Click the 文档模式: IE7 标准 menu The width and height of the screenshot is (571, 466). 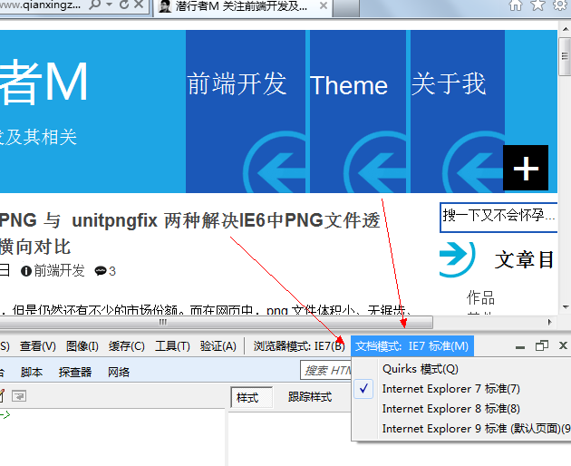click(412, 346)
